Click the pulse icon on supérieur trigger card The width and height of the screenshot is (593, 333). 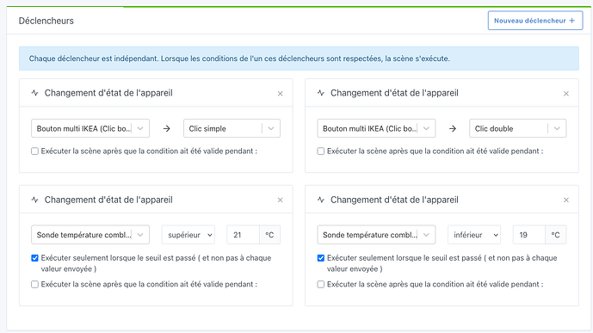pyautogui.click(x=34, y=200)
